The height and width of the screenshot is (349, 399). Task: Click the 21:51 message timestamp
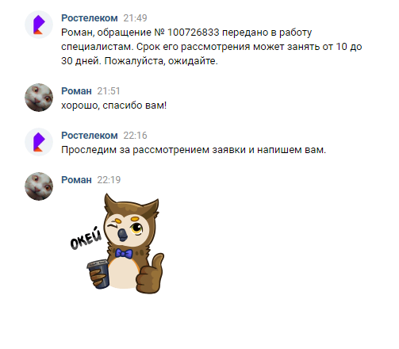point(109,91)
